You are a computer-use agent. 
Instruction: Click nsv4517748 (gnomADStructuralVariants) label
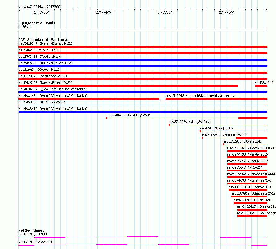[x=200, y=96]
